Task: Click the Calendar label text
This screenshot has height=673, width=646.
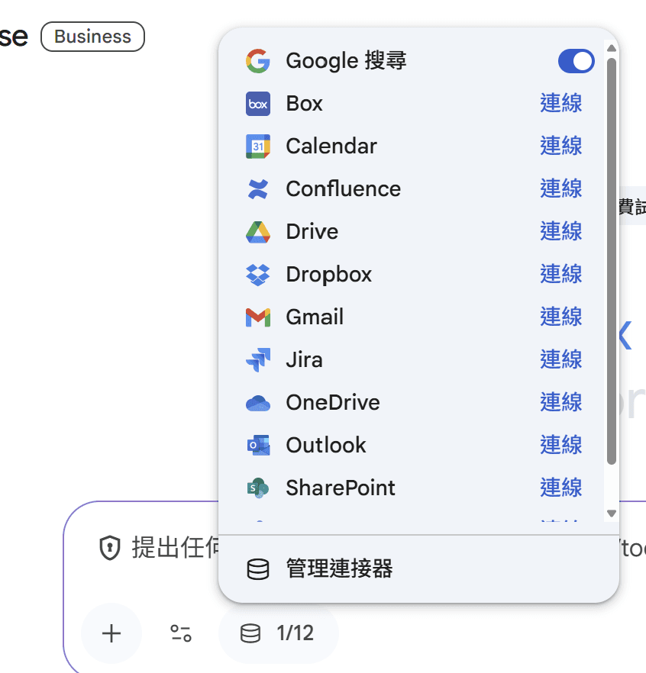Action: click(x=331, y=146)
